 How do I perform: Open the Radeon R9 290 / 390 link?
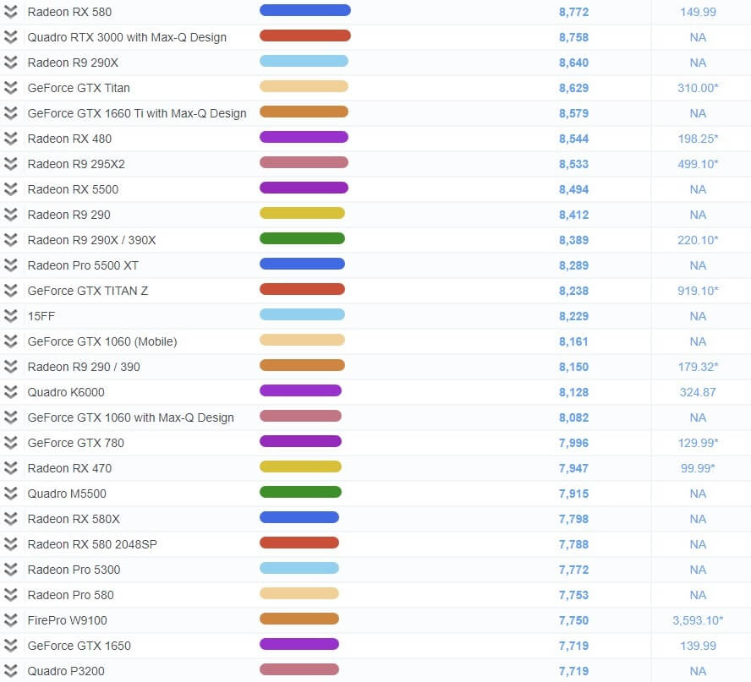coord(84,367)
